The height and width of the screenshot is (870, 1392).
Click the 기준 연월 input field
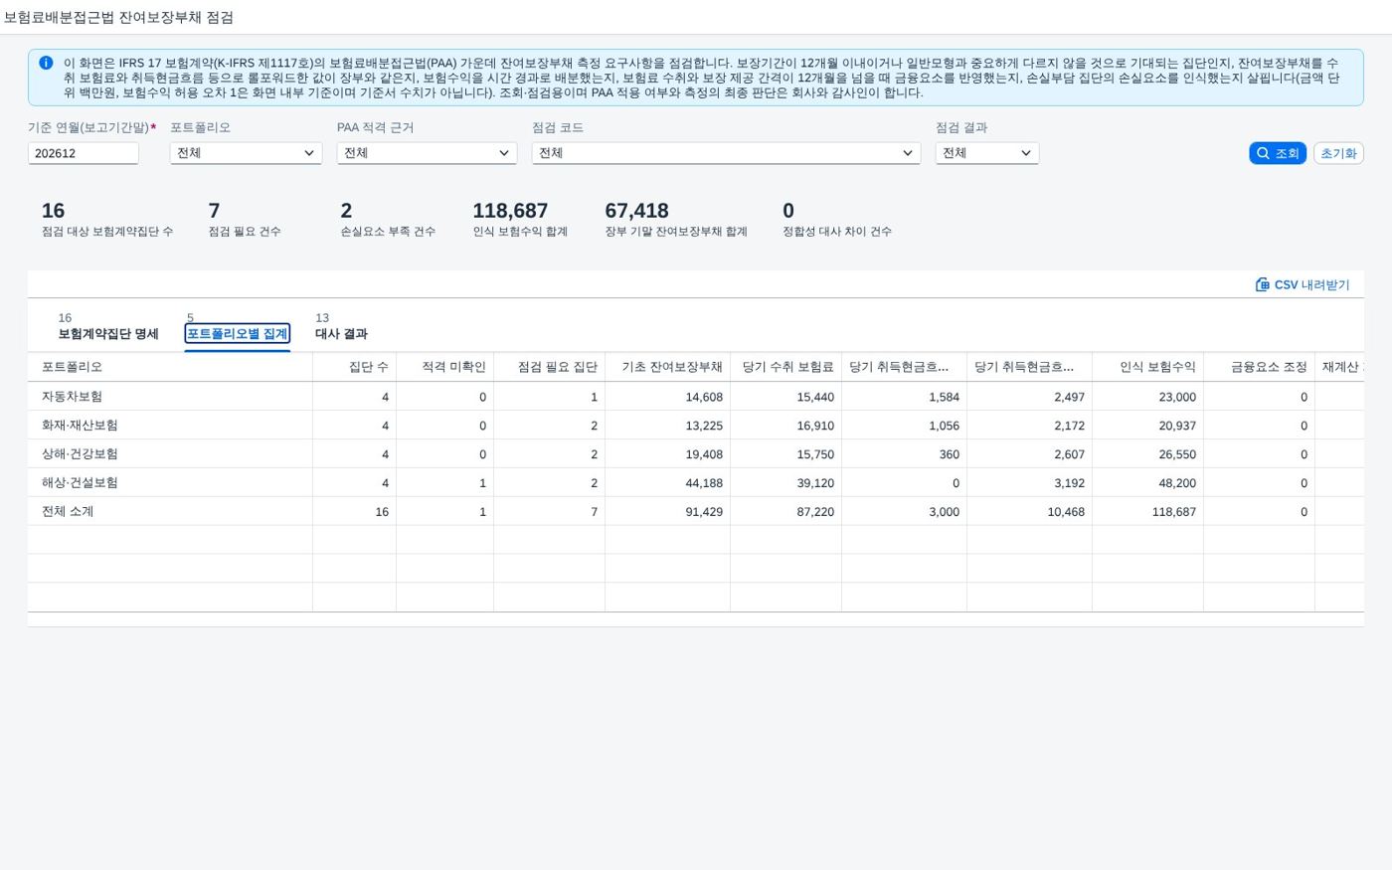click(x=84, y=153)
